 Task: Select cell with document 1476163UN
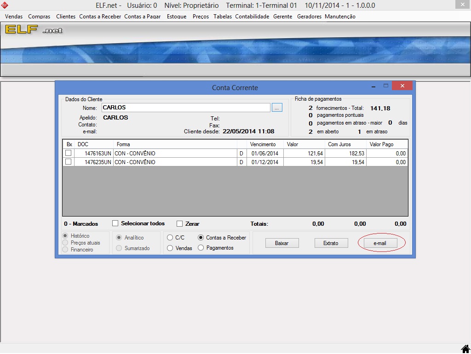[x=94, y=154]
